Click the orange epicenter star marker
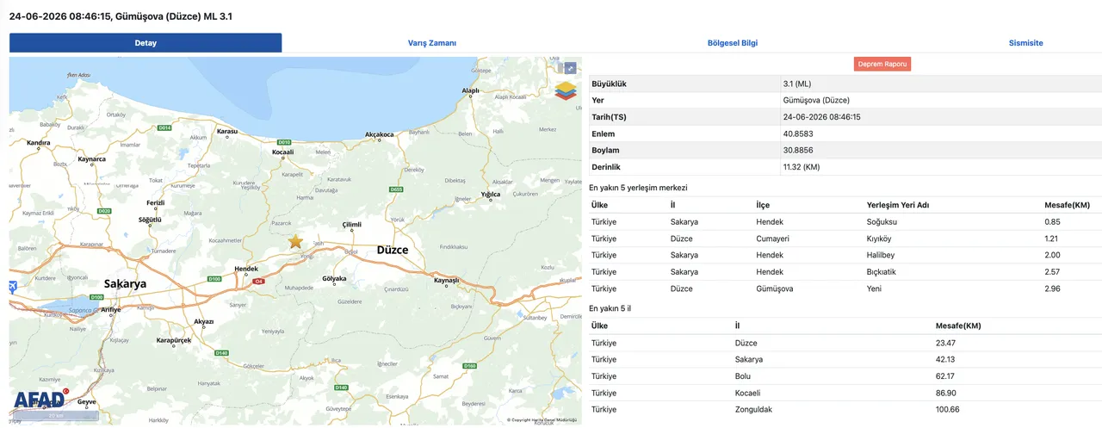The image size is (1102, 428). tap(295, 241)
